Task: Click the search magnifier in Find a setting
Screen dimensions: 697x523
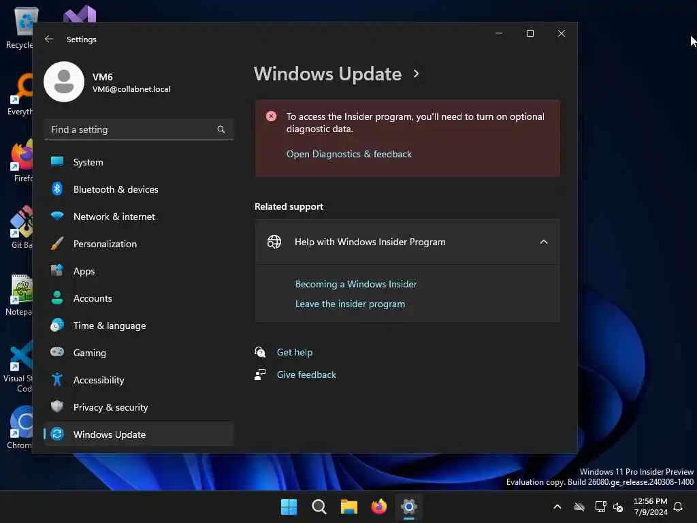Action: click(221, 129)
